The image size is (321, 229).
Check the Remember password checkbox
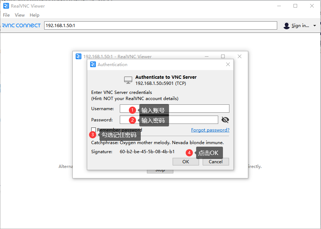click(94, 130)
